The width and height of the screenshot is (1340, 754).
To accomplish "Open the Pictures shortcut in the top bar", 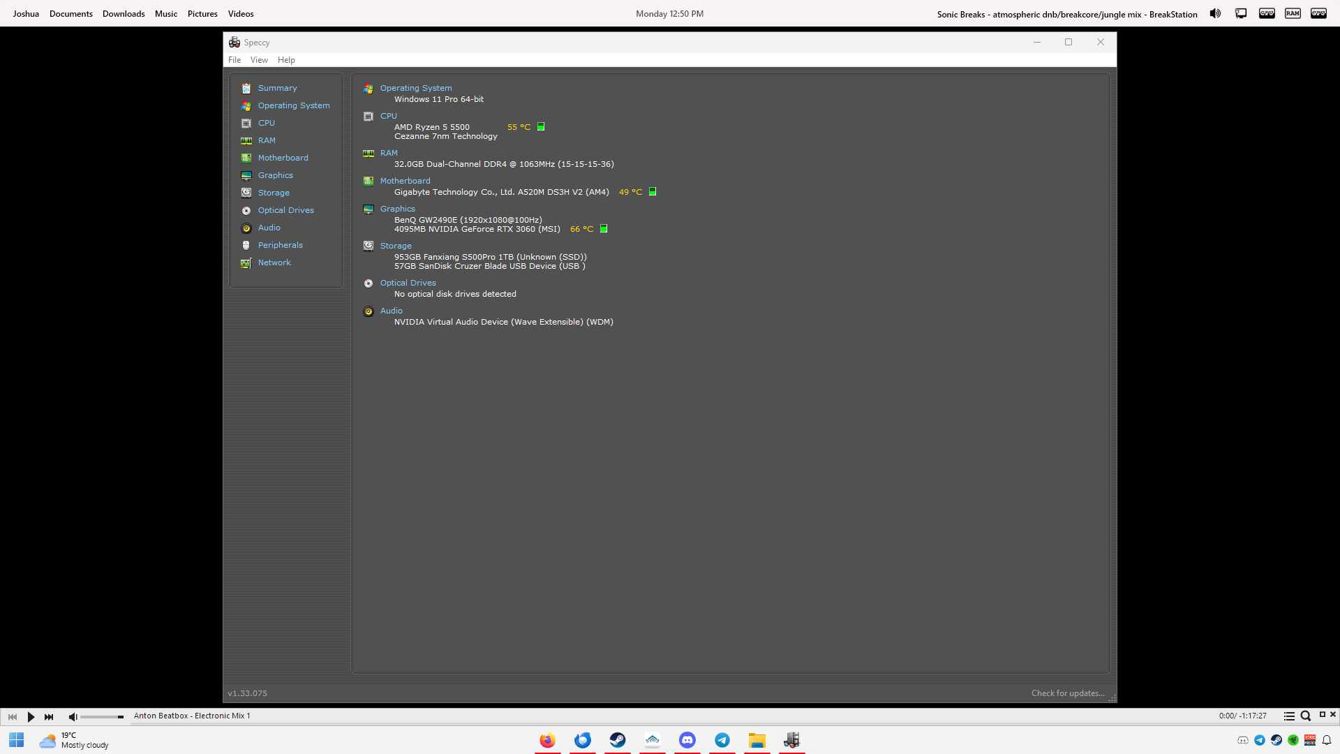I will tap(202, 14).
